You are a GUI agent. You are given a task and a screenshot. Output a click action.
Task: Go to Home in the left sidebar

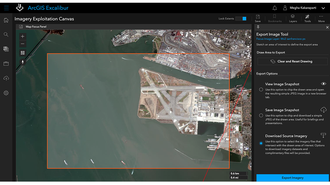coord(6,20)
